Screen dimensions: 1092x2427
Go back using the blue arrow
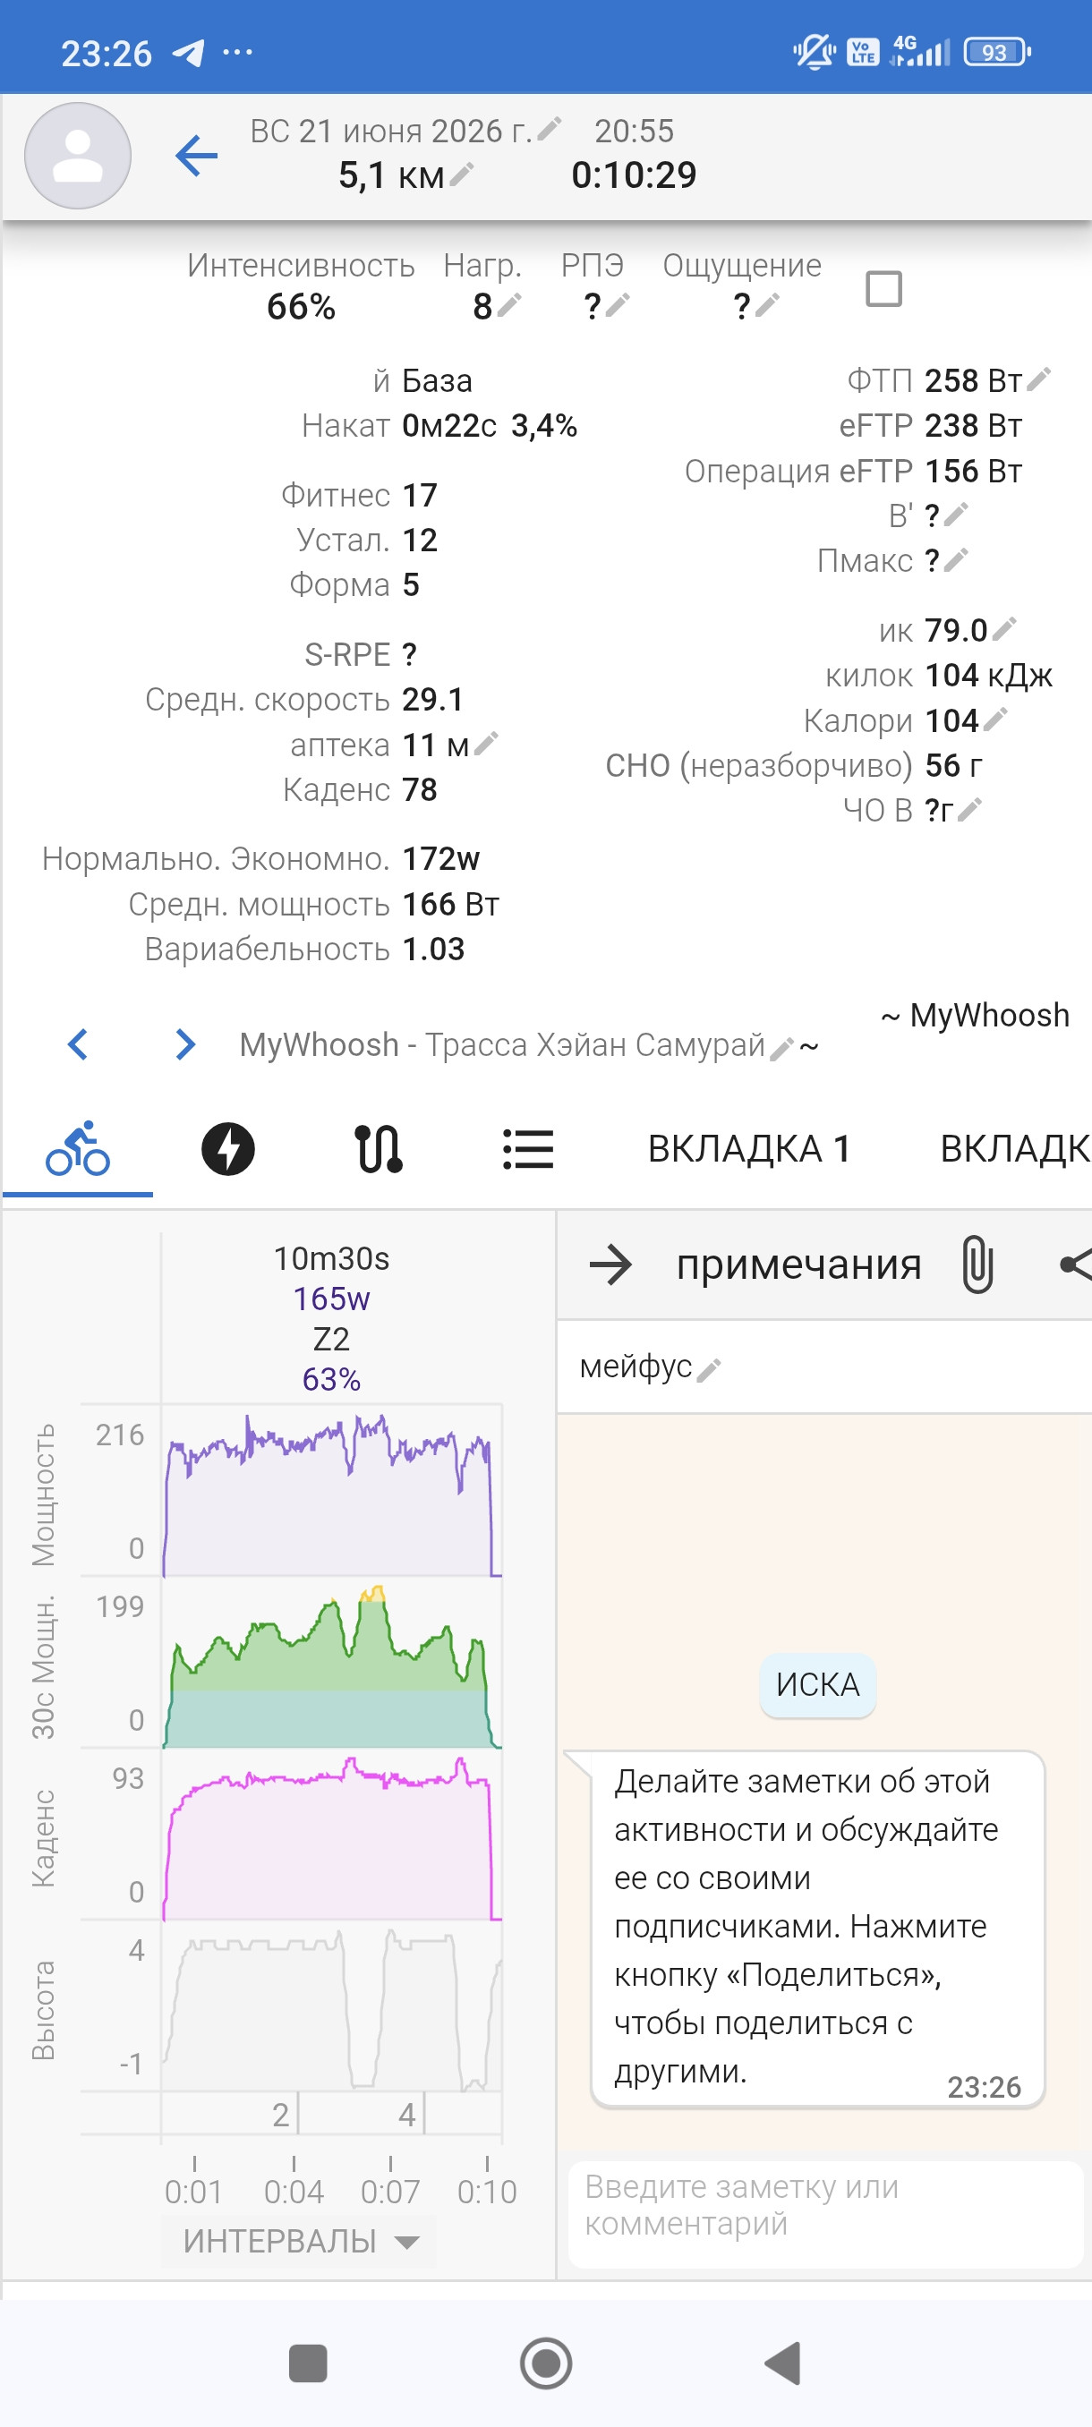pos(196,156)
